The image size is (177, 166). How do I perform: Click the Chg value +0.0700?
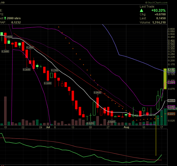(x=160, y=14)
